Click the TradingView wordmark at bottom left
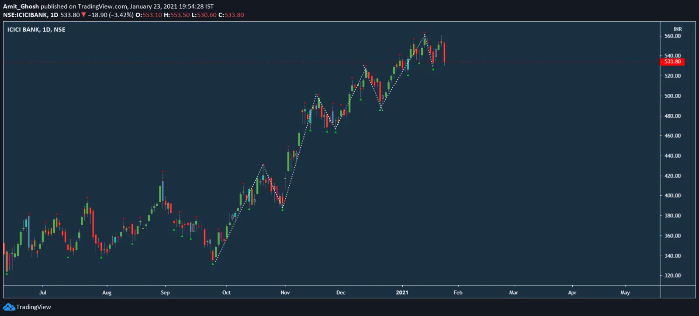 [x=34, y=307]
